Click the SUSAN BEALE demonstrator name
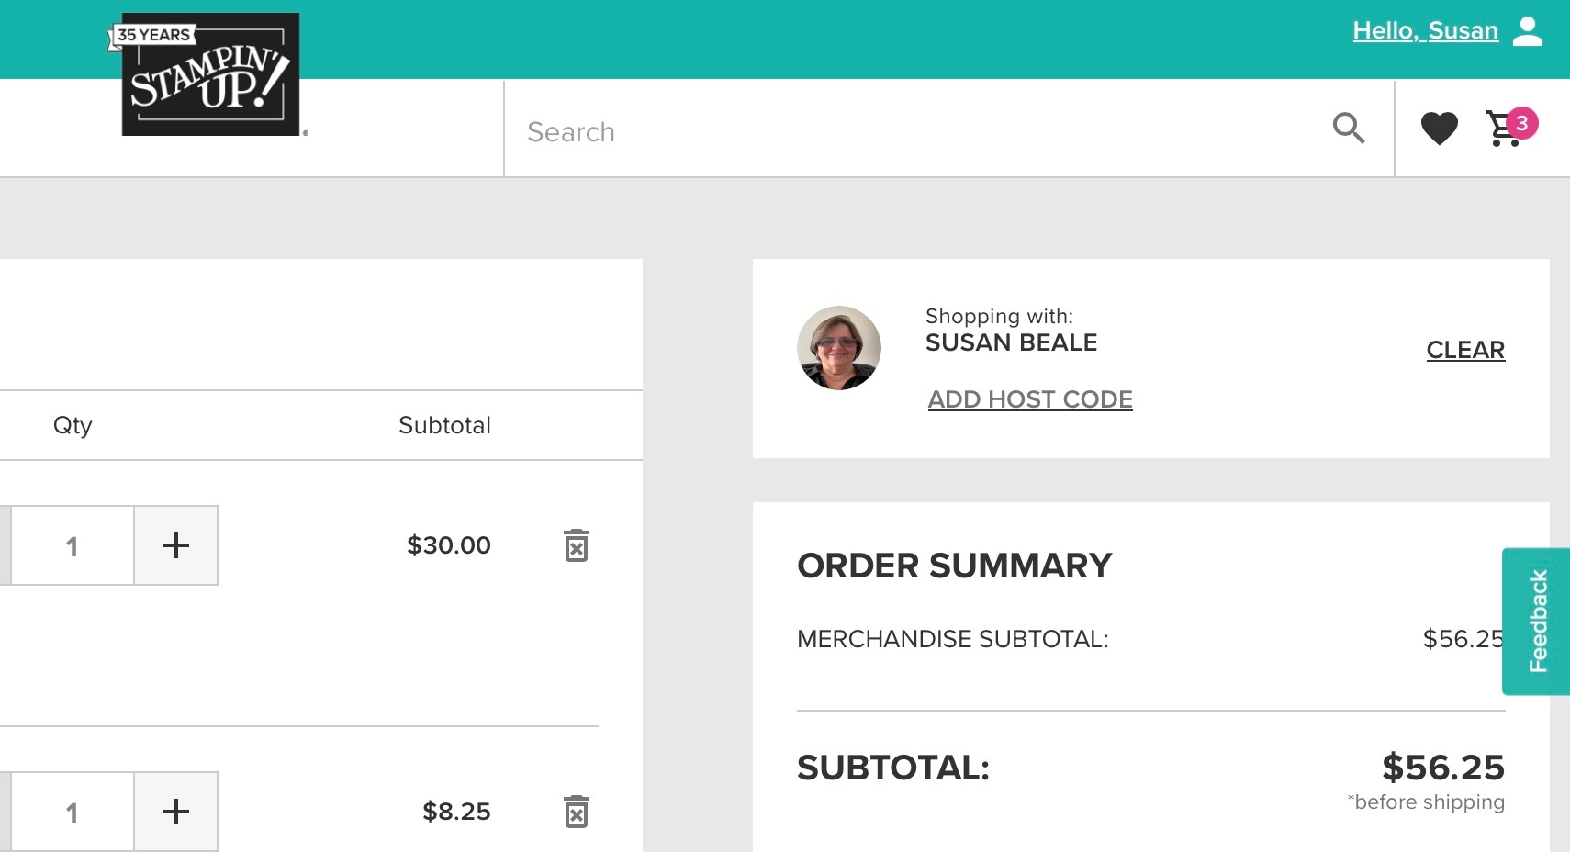1570x852 pixels. pos(1011,342)
